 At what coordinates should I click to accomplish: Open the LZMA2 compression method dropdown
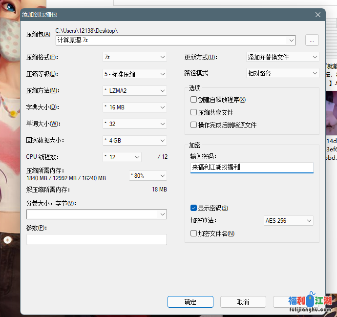click(x=135, y=90)
